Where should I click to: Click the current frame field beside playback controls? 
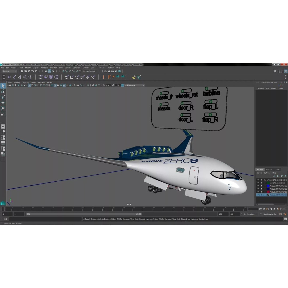pyautogui.click(x=253, y=209)
